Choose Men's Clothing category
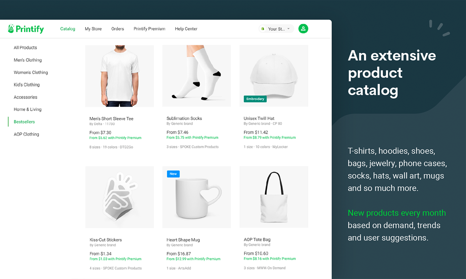 point(28,60)
